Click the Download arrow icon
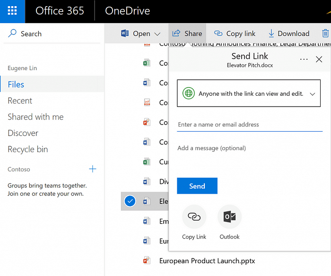The width and height of the screenshot is (331, 276). pos(271,34)
